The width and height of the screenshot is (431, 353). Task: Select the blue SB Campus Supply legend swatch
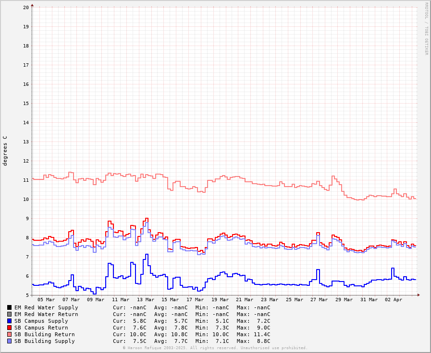9,321
